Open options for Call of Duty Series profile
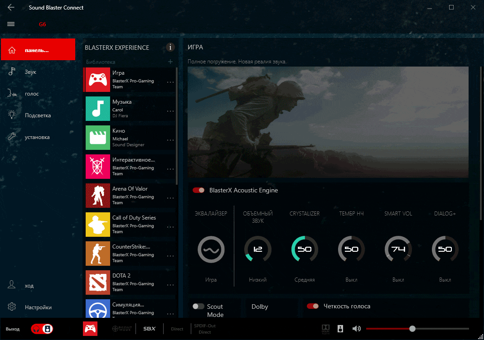Viewport: 484px width, 340px height. coord(170,227)
